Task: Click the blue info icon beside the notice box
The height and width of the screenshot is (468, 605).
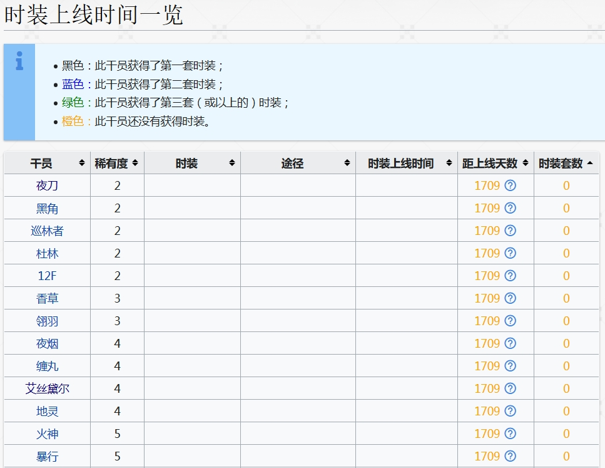Action: (18, 62)
